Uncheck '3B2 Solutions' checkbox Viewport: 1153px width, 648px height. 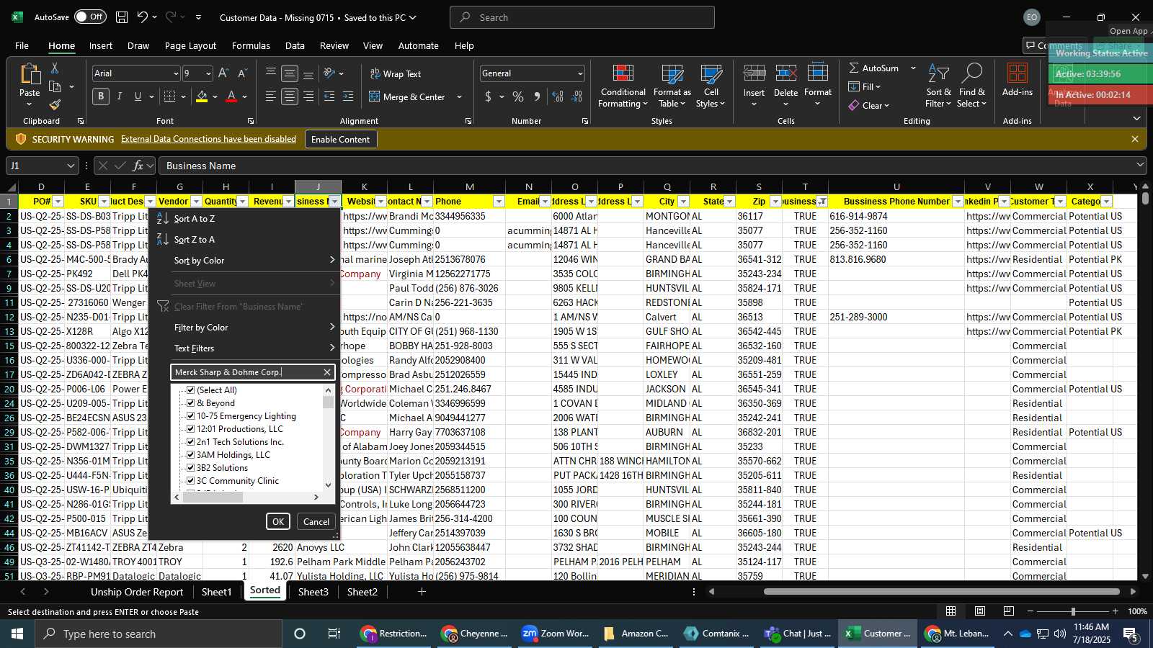(x=191, y=468)
